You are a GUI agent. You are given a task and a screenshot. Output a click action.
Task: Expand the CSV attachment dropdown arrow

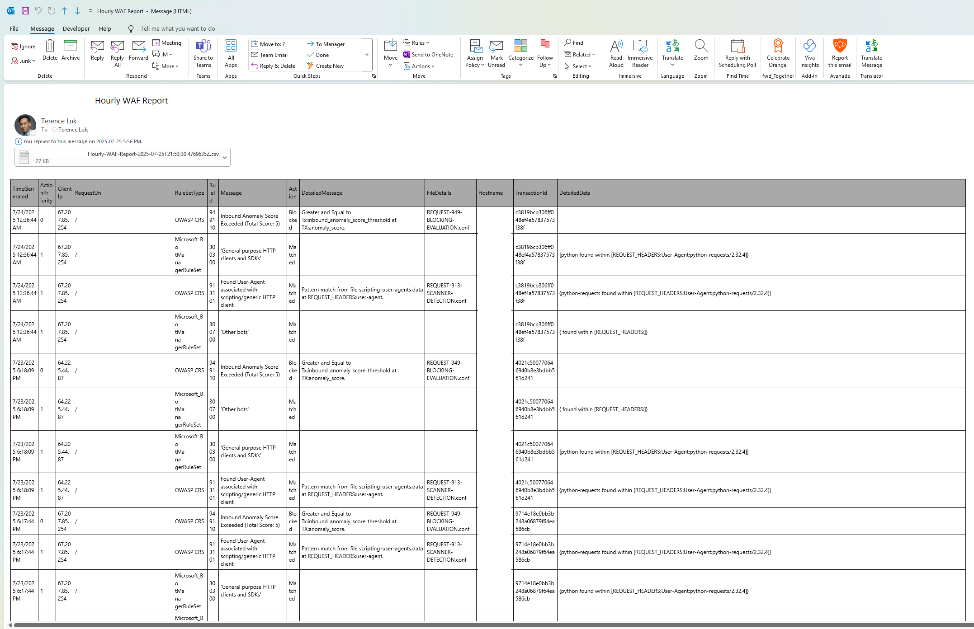225,158
